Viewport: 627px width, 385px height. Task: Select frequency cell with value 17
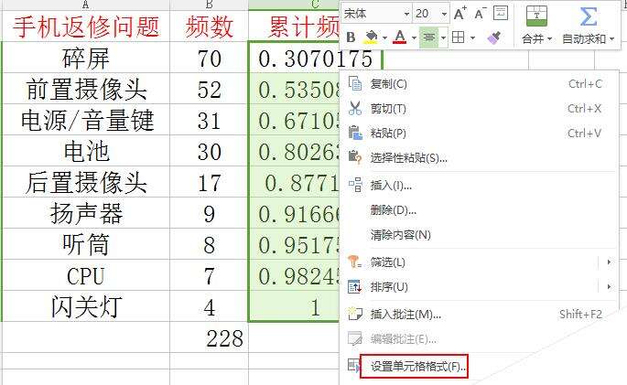209,182
